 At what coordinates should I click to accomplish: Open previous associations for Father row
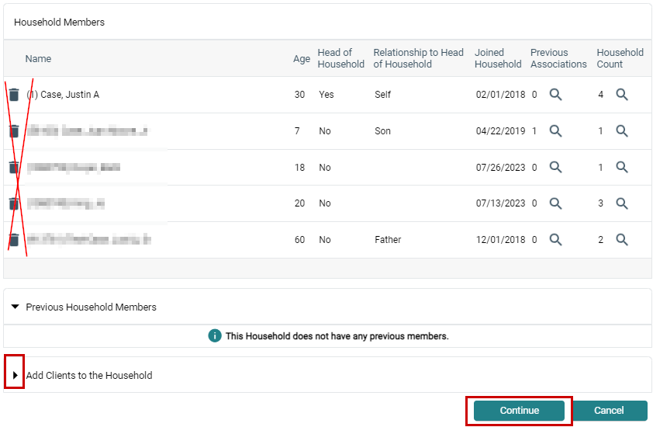point(555,240)
